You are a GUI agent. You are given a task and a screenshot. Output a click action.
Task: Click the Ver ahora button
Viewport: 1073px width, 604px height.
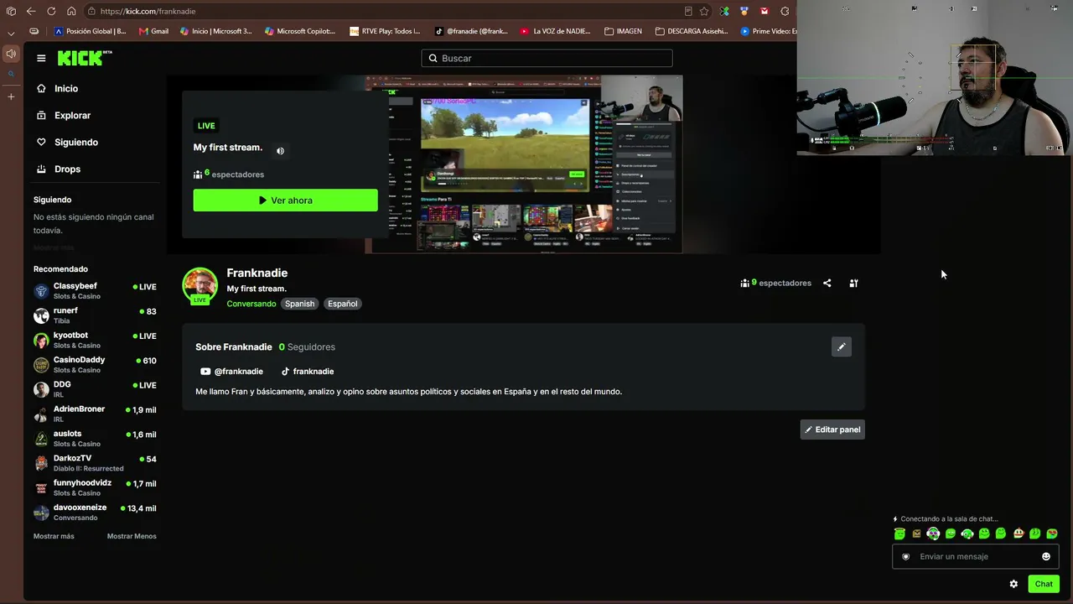(x=285, y=200)
